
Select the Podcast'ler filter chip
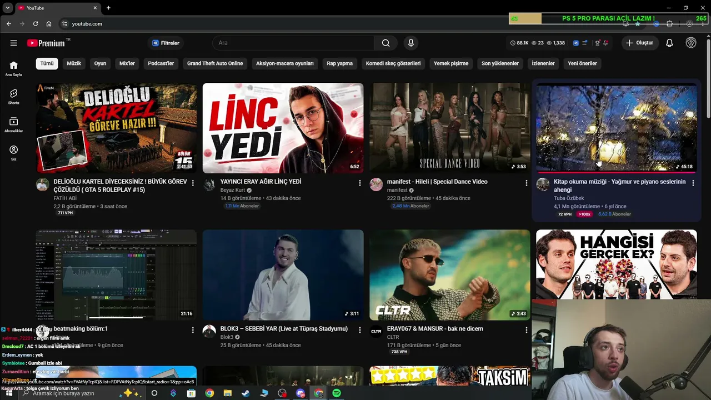(x=161, y=63)
